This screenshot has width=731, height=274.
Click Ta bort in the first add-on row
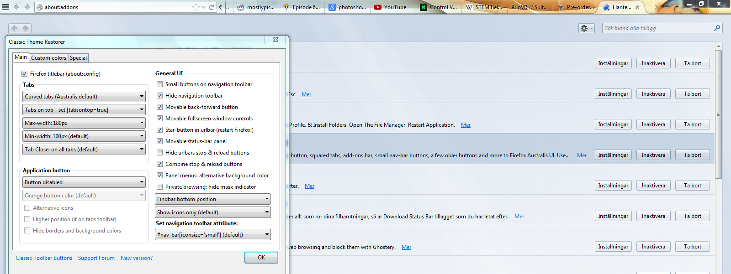[693, 63]
